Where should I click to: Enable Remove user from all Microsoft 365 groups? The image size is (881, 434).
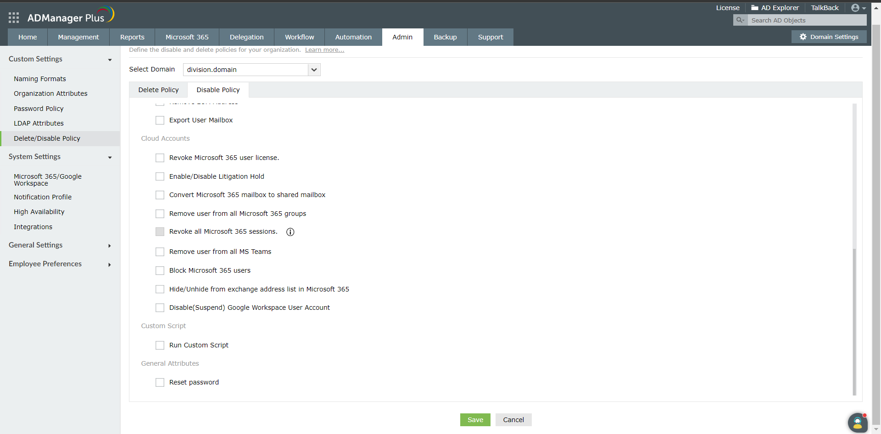(x=160, y=214)
